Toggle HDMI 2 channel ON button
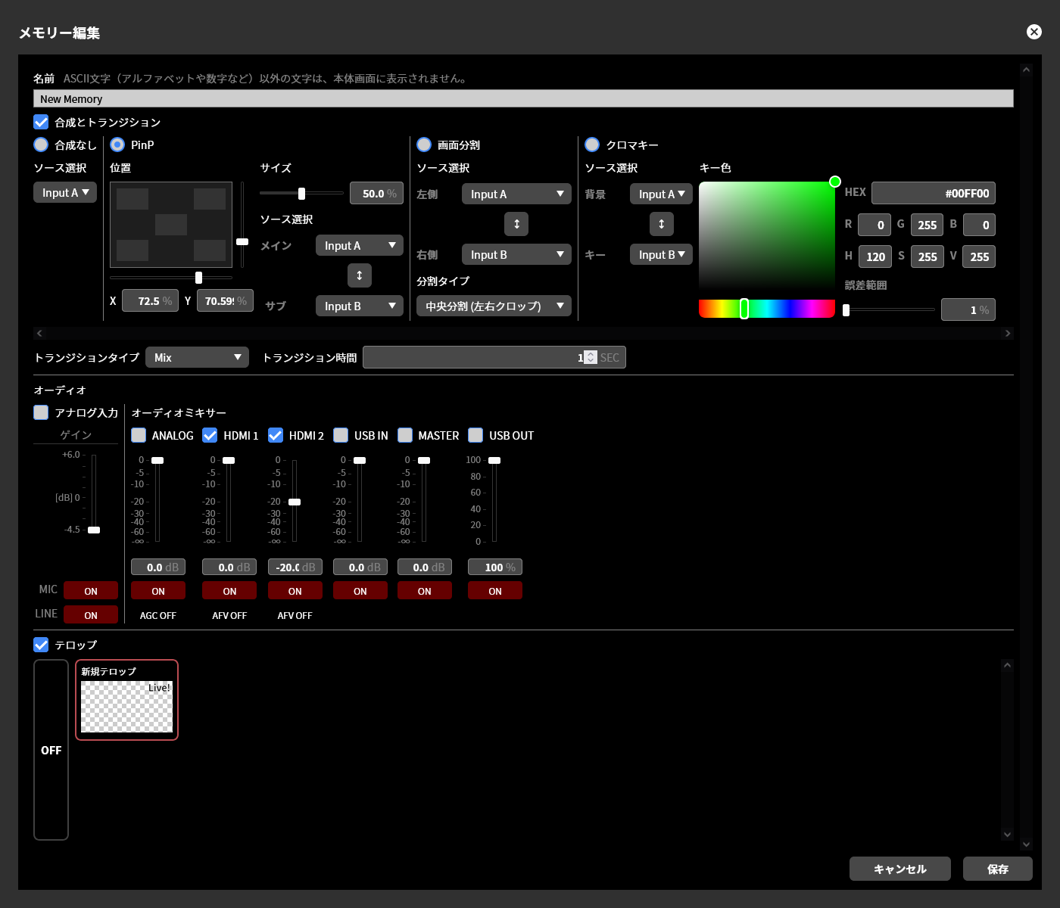Viewport: 1060px width, 908px height. tap(295, 590)
